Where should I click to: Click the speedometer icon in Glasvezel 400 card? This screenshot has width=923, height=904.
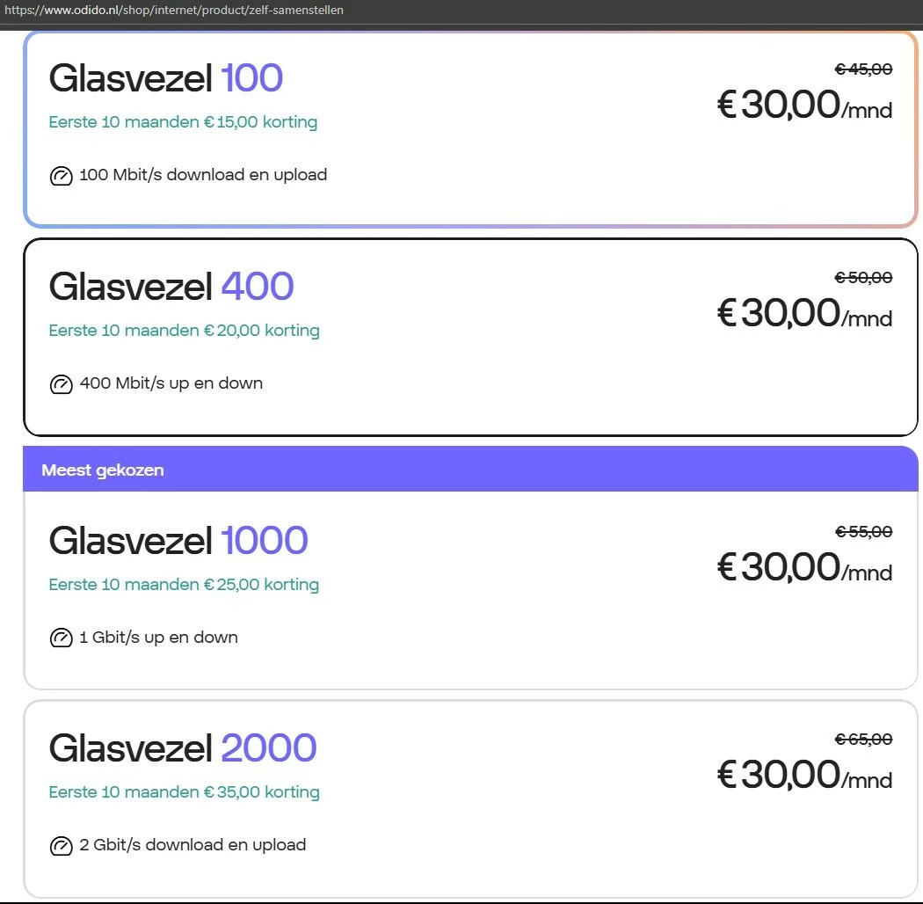click(61, 384)
